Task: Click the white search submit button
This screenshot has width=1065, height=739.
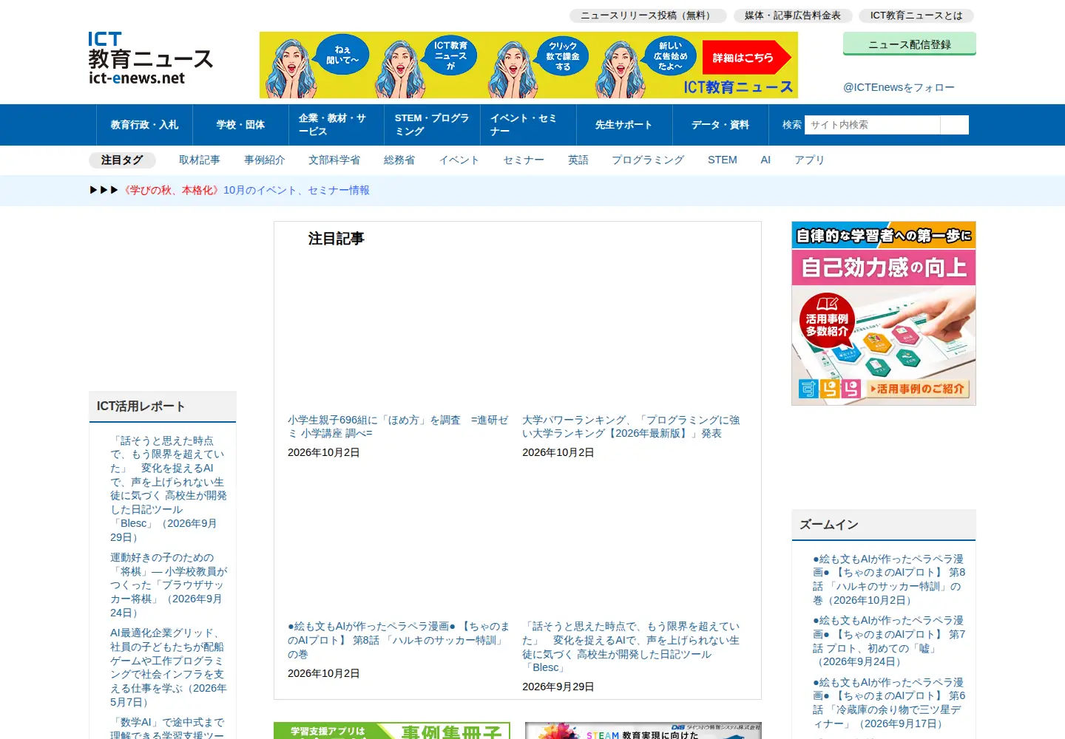Action: pos(954,125)
